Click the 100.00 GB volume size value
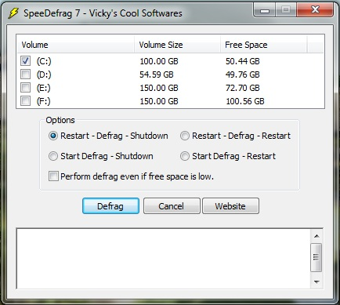This screenshot has width=340, height=305. 159,61
